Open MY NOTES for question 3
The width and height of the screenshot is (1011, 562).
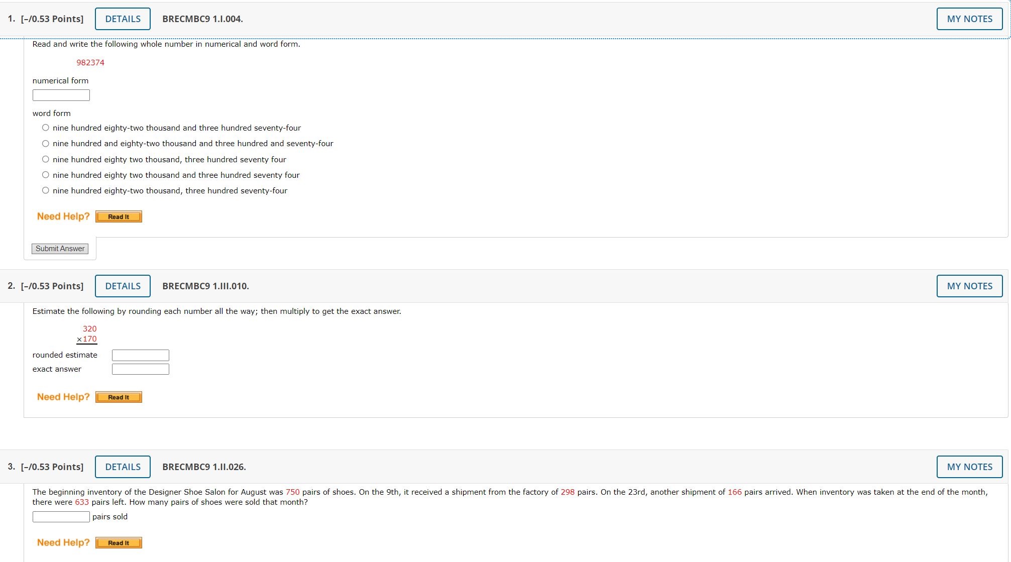(x=969, y=467)
